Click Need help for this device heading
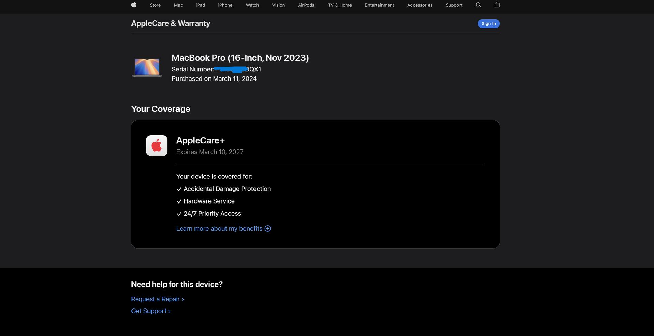Image resolution: width=654 pixels, height=336 pixels. [x=177, y=284]
